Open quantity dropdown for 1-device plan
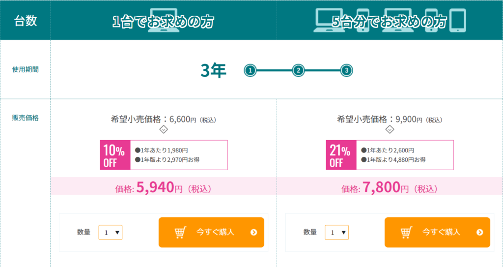 coord(111,232)
